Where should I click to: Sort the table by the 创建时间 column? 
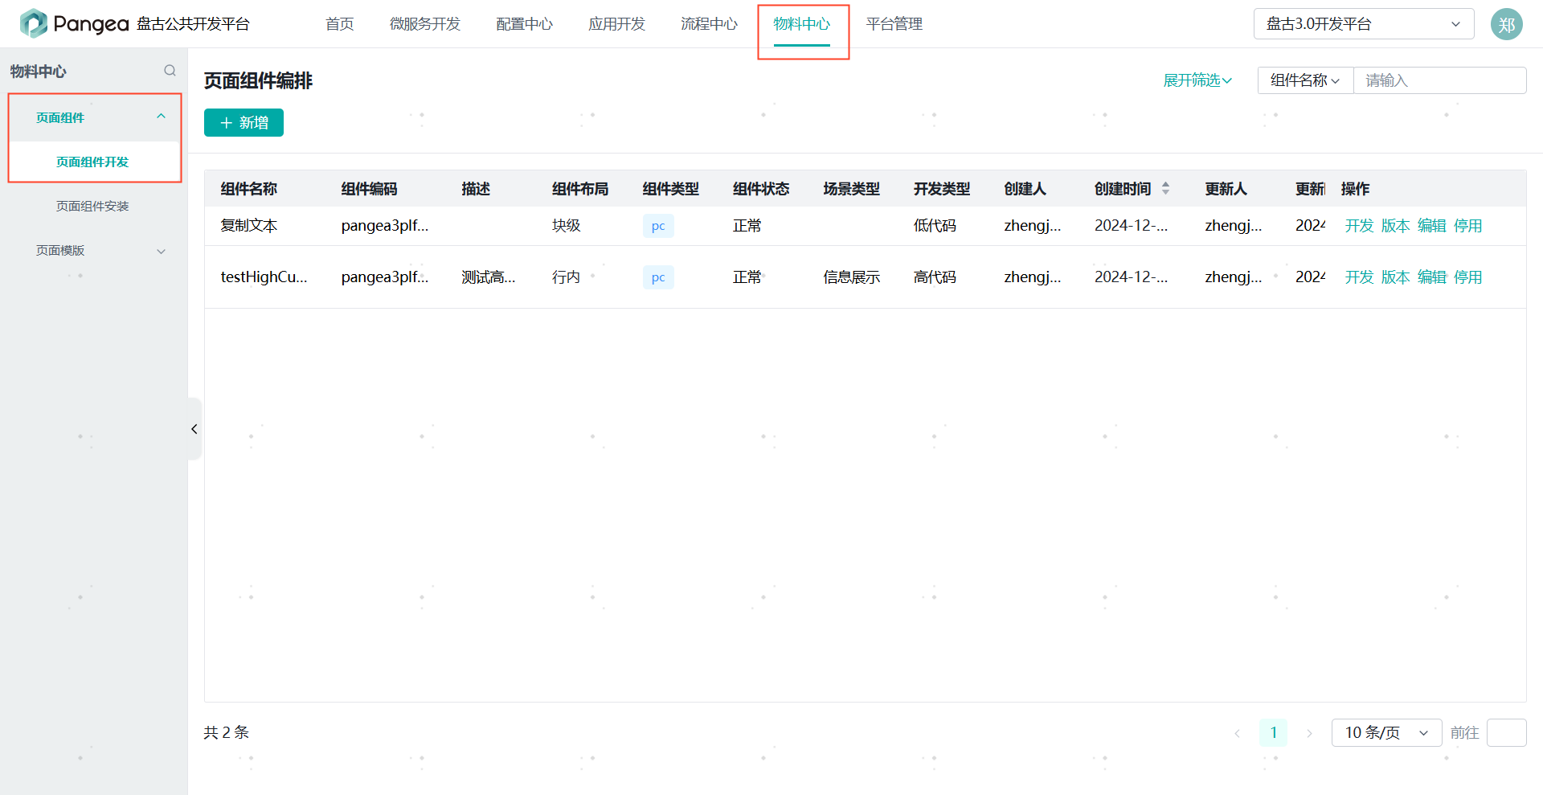pyautogui.click(x=1165, y=188)
